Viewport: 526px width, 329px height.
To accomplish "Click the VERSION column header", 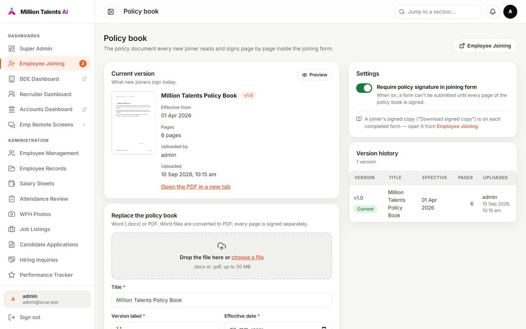I will pyautogui.click(x=365, y=178).
